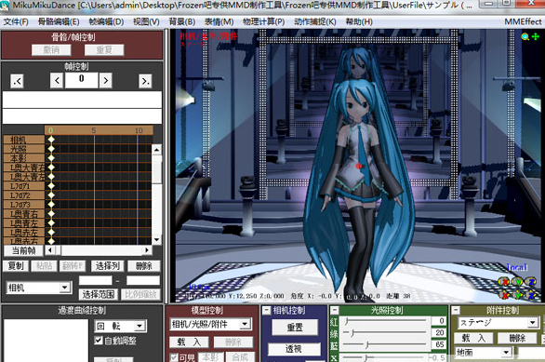Open the 物理计算(P) menu

[x=263, y=22]
